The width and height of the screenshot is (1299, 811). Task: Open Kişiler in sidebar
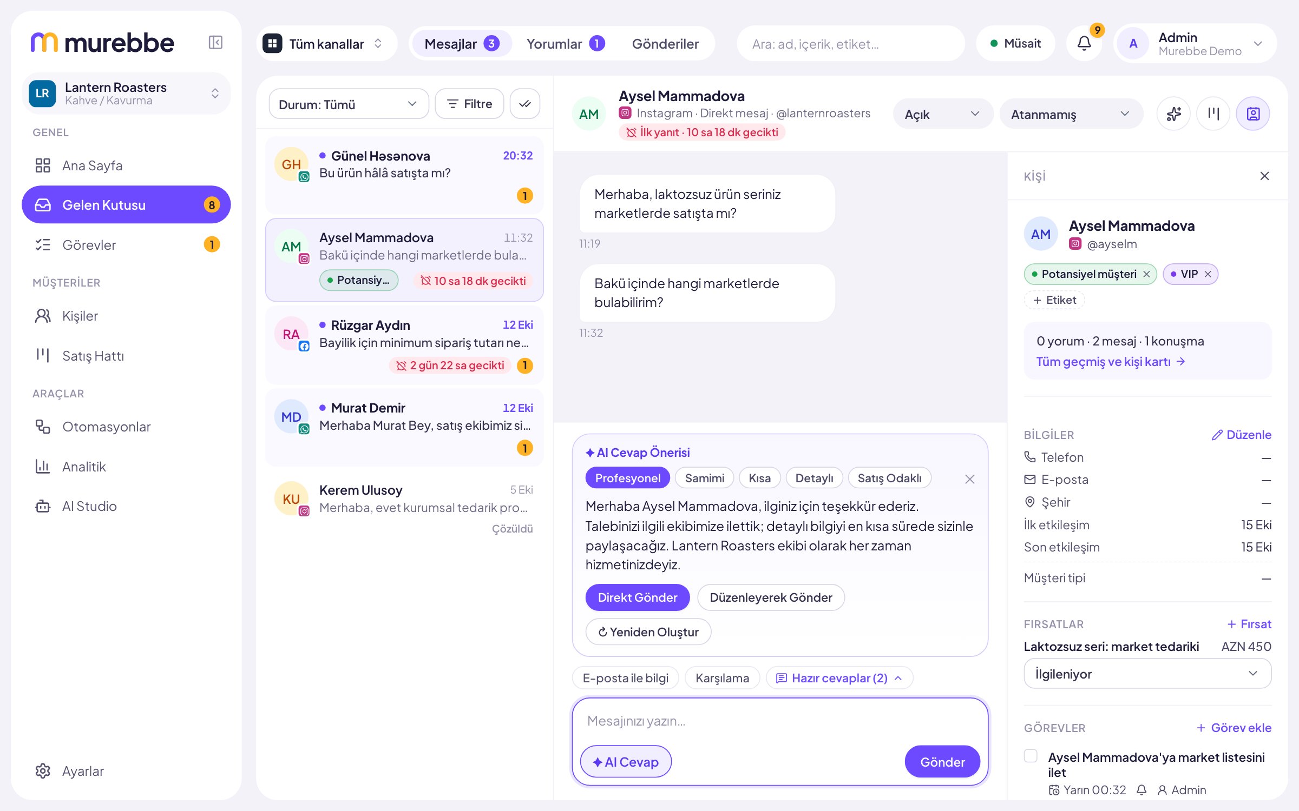point(126,316)
